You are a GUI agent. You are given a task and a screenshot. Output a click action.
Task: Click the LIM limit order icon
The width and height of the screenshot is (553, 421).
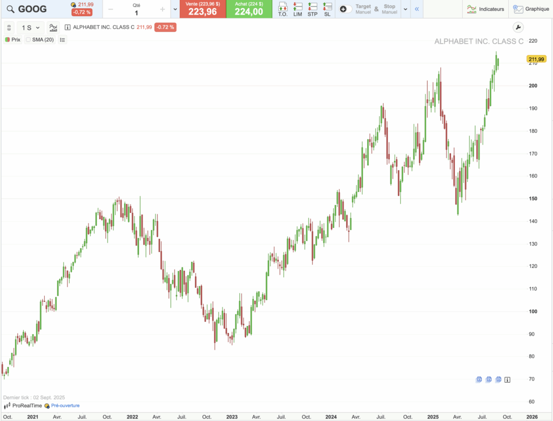296,9
